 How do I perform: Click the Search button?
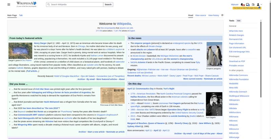tap(108, 4)
